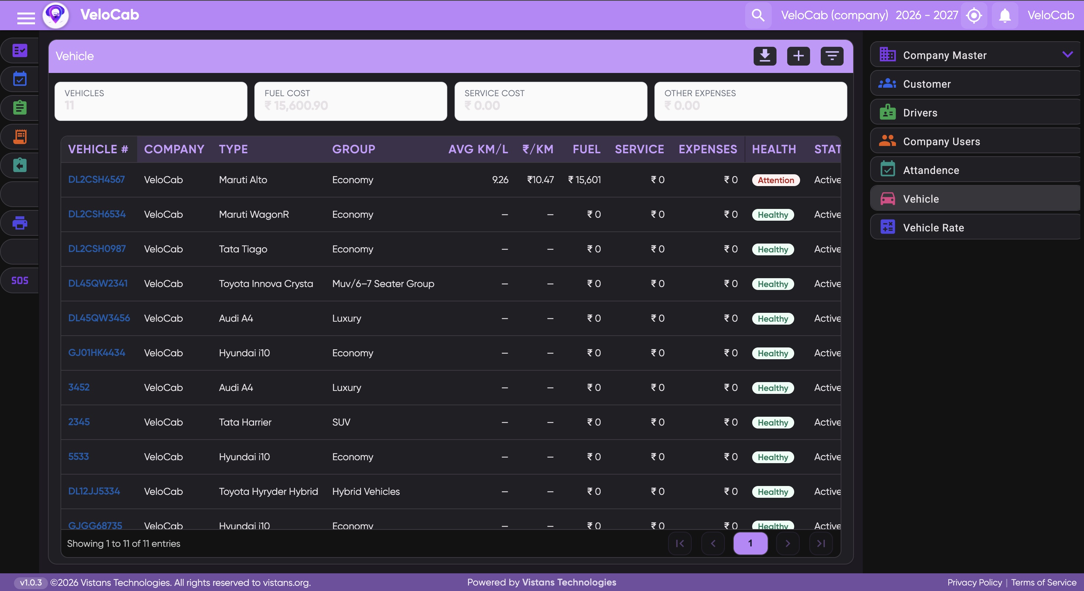This screenshot has height=591, width=1084.
Task: Click "Toyota Innova Crysta" type cell
Action: tap(266, 283)
